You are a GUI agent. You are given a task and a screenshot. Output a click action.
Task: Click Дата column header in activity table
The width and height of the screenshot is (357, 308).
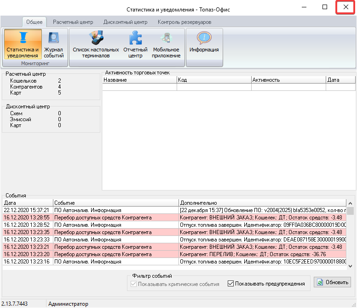pyautogui.click(x=341, y=80)
